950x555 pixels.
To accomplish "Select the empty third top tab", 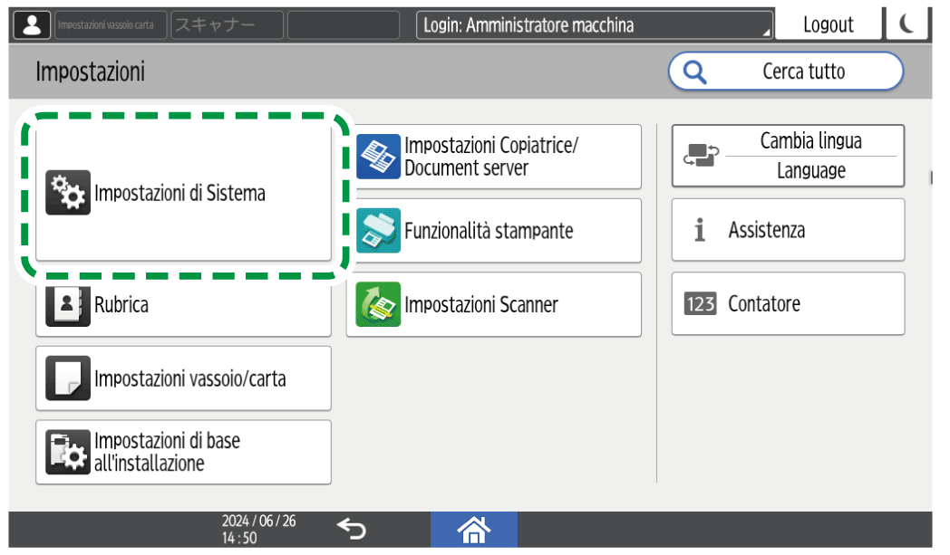I will 344,25.
